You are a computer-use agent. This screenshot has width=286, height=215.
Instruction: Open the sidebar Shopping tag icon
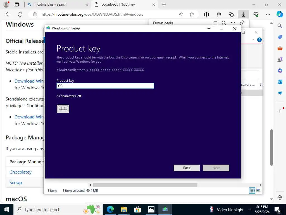280,37
